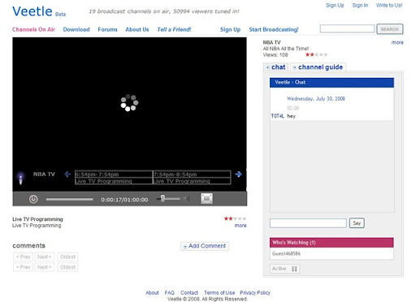Rate the channel with the NBA TV stars
Viewport: 416px width, 302px height.
point(316,54)
